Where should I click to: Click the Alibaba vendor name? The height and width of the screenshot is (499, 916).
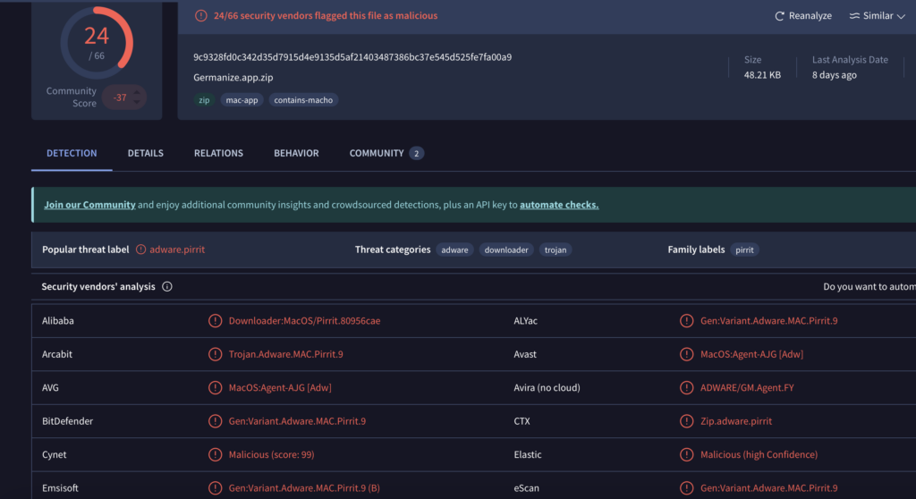[58, 321]
